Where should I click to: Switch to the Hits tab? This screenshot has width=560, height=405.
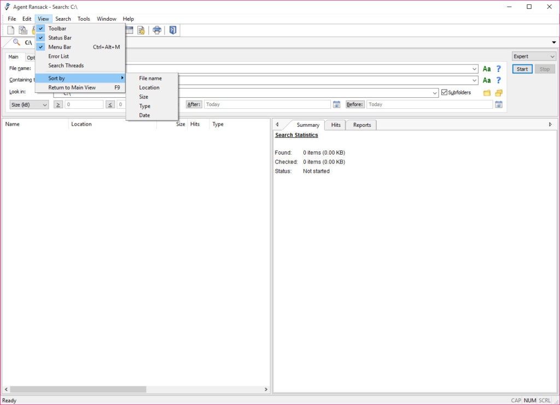click(336, 125)
